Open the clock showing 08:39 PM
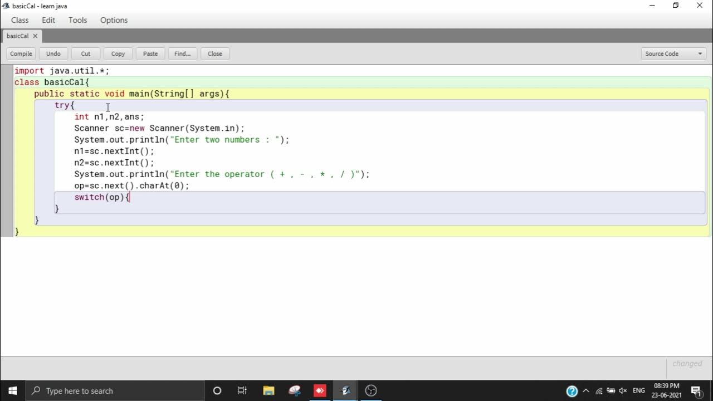This screenshot has width=713, height=401. click(666, 390)
